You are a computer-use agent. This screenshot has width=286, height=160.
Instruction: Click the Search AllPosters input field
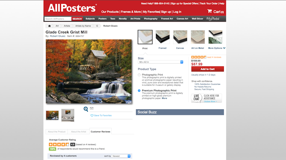(58, 19)
